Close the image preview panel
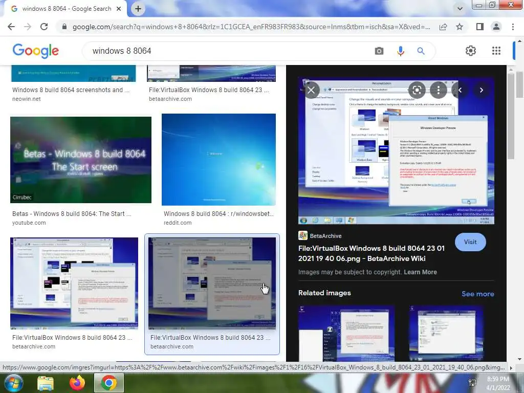This screenshot has height=393, width=524. [x=311, y=90]
